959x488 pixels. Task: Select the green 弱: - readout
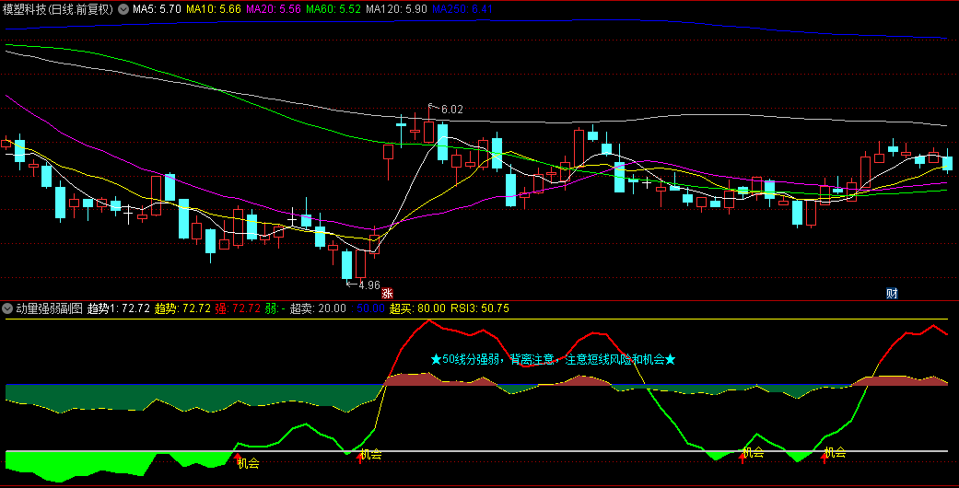click(275, 308)
